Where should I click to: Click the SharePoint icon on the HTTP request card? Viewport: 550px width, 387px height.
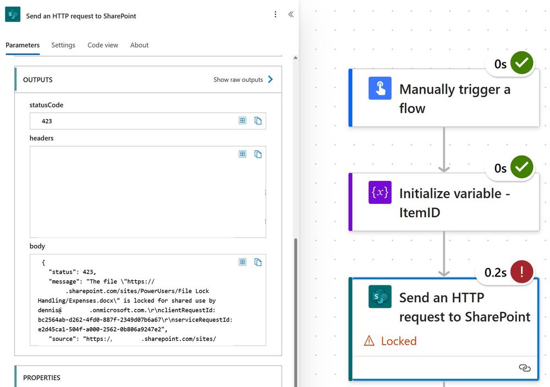pos(380,296)
